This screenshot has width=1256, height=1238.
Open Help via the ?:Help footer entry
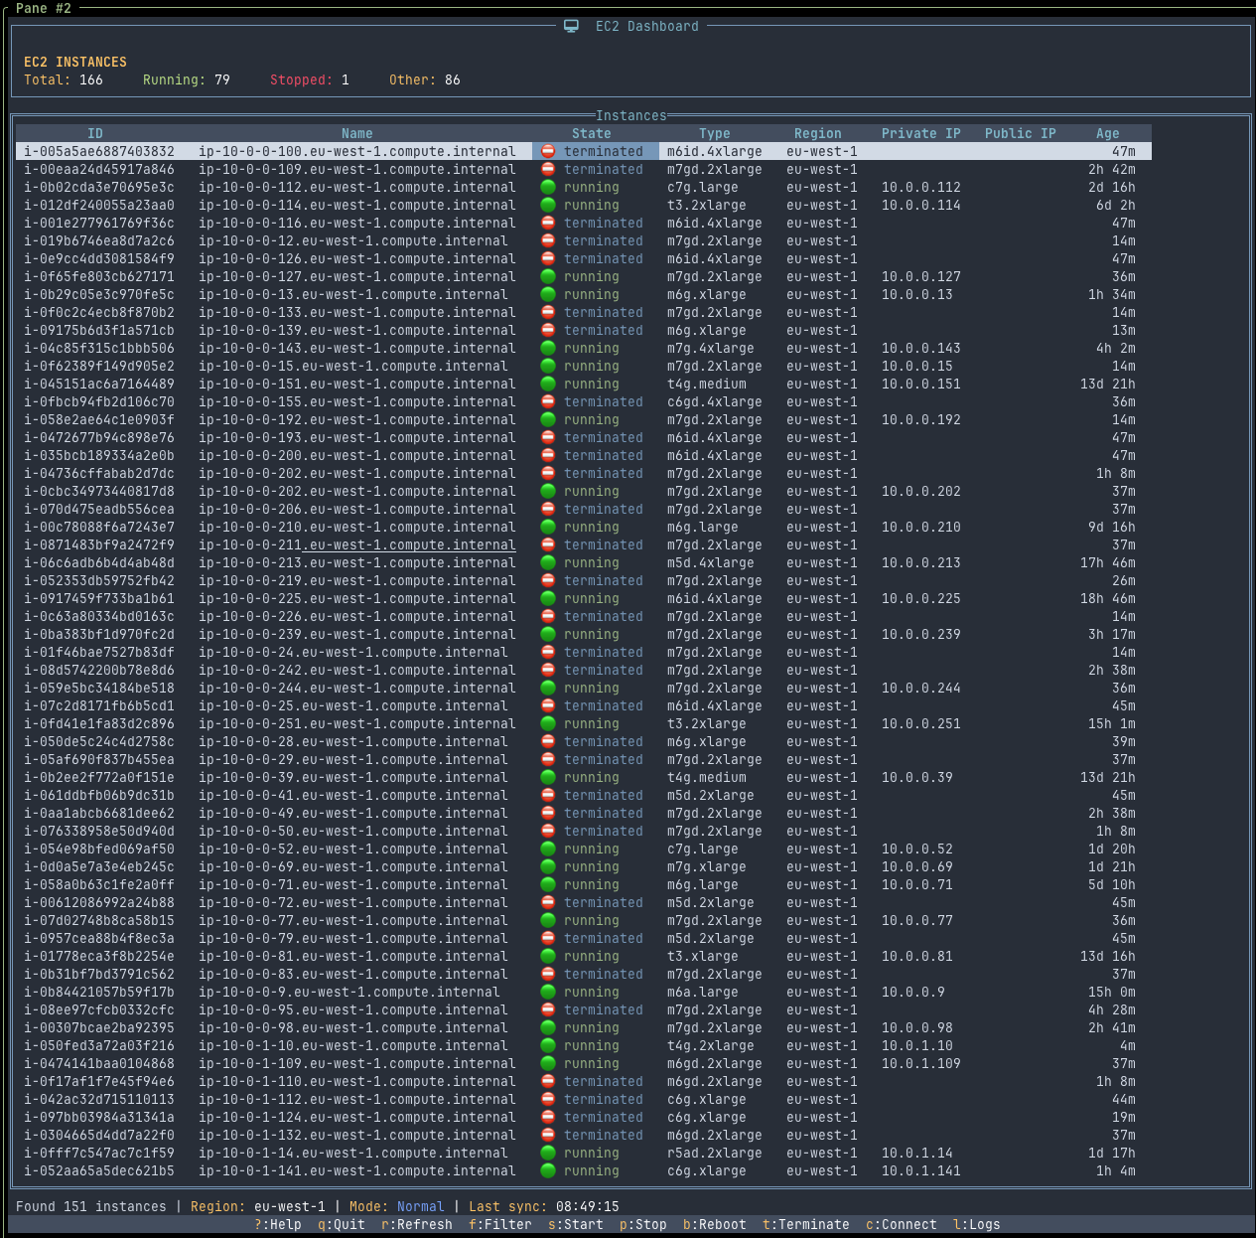coord(280,1224)
